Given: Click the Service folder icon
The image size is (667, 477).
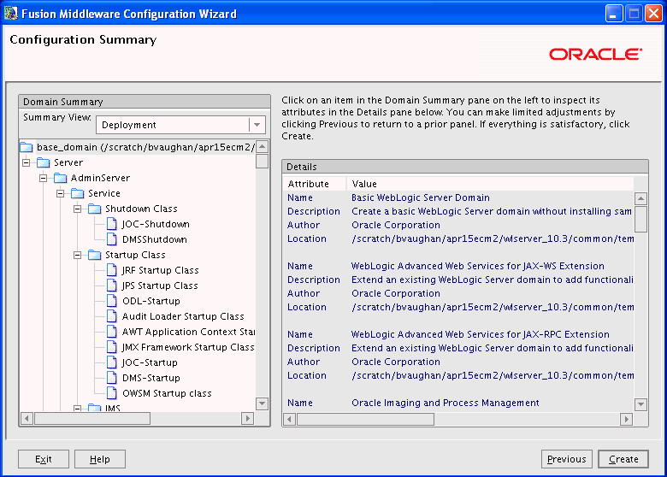Looking at the screenshot, I should (78, 193).
